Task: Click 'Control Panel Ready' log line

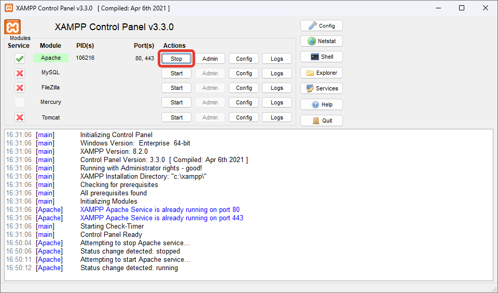Action: (x=111, y=234)
